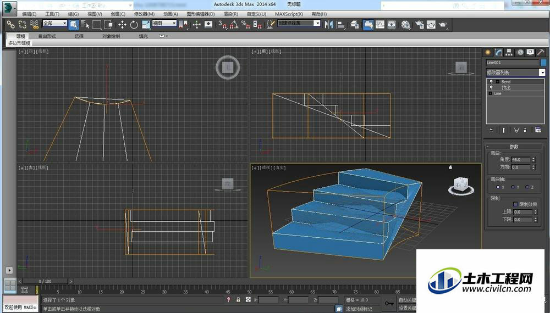Viewport: 550px width, 313px height.
Task: Open the Layer Manager
Action: coord(355,25)
